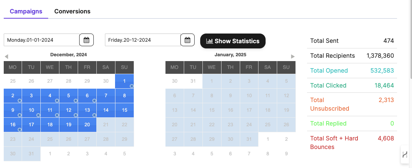Click the end date field Friday.20-12-2024
Viewport: 412px width, 168px height.
[143, 40]
